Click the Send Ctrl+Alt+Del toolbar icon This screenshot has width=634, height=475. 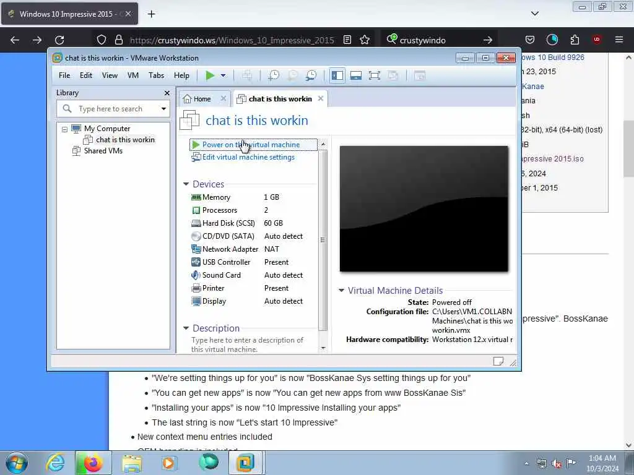[247, 75]
